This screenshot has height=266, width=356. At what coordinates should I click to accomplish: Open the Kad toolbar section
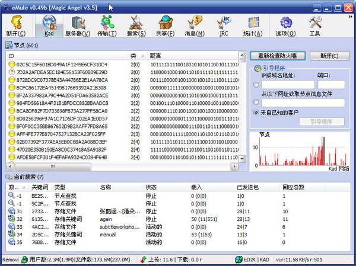49,25
